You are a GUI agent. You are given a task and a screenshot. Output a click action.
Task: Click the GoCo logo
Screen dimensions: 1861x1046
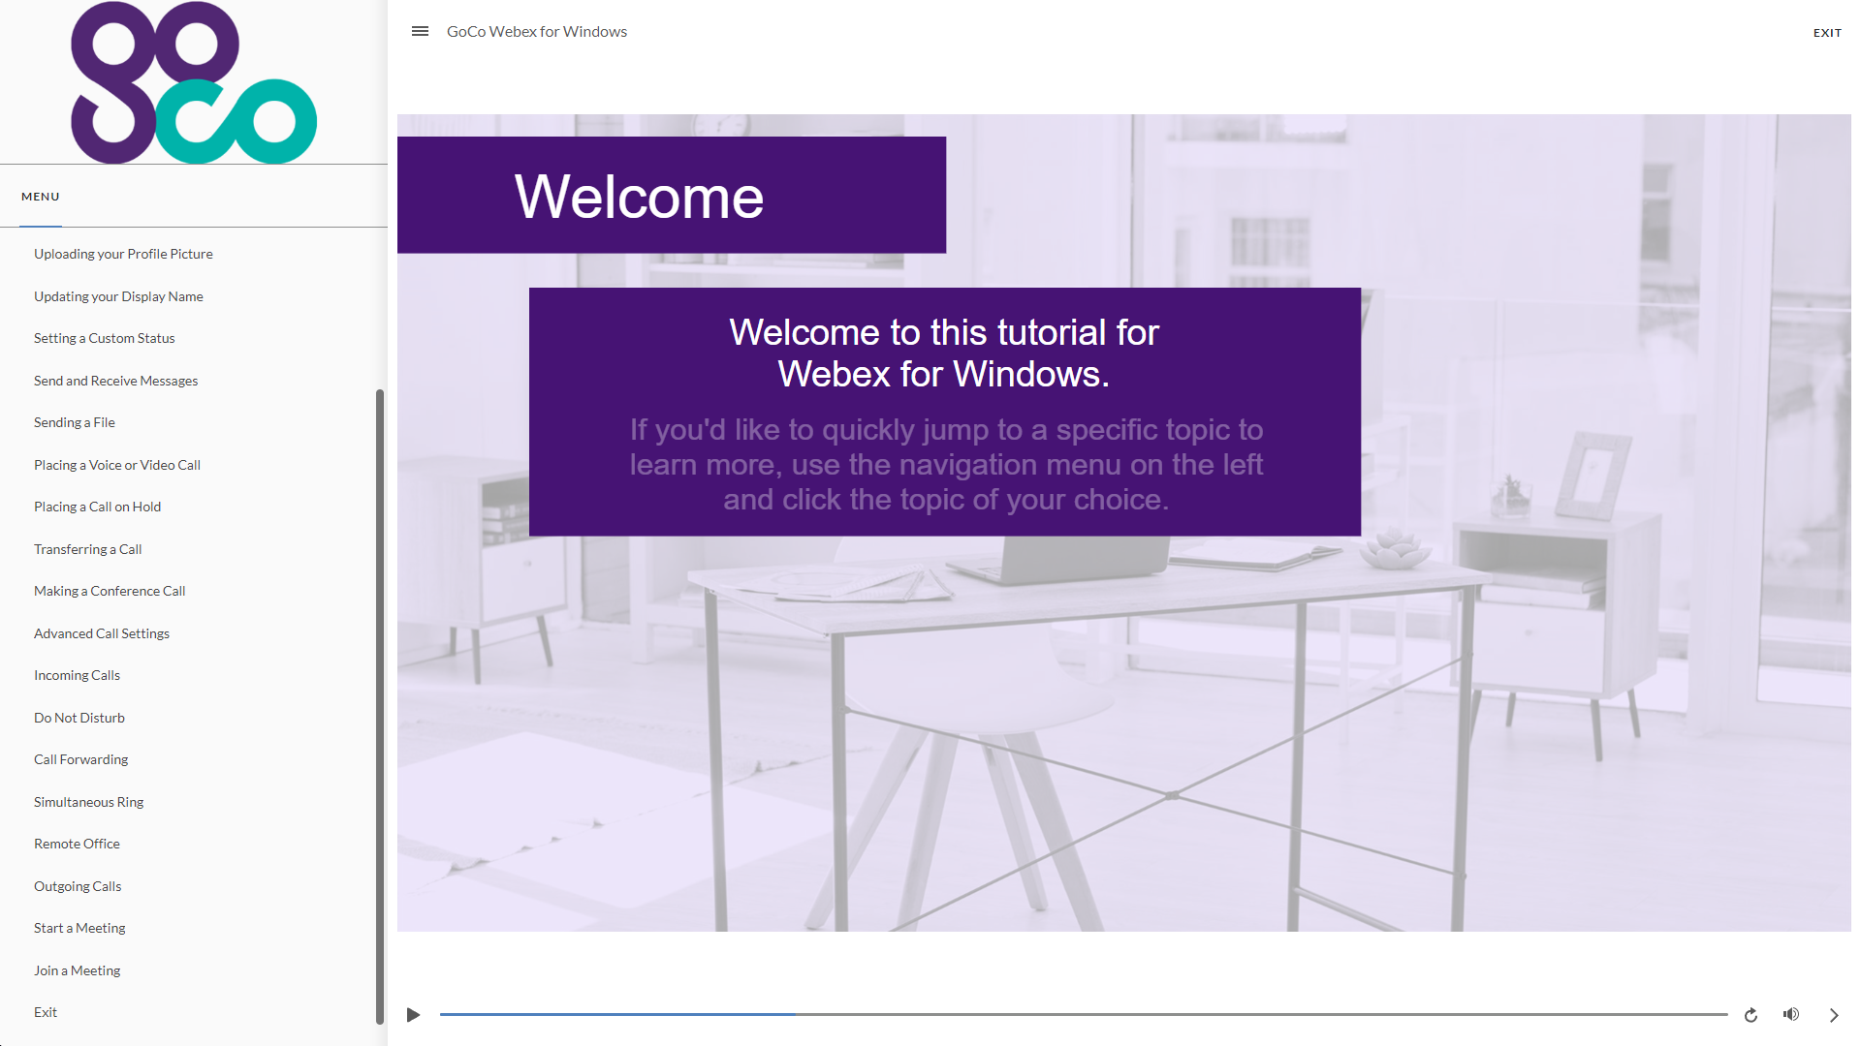(194, 82)
